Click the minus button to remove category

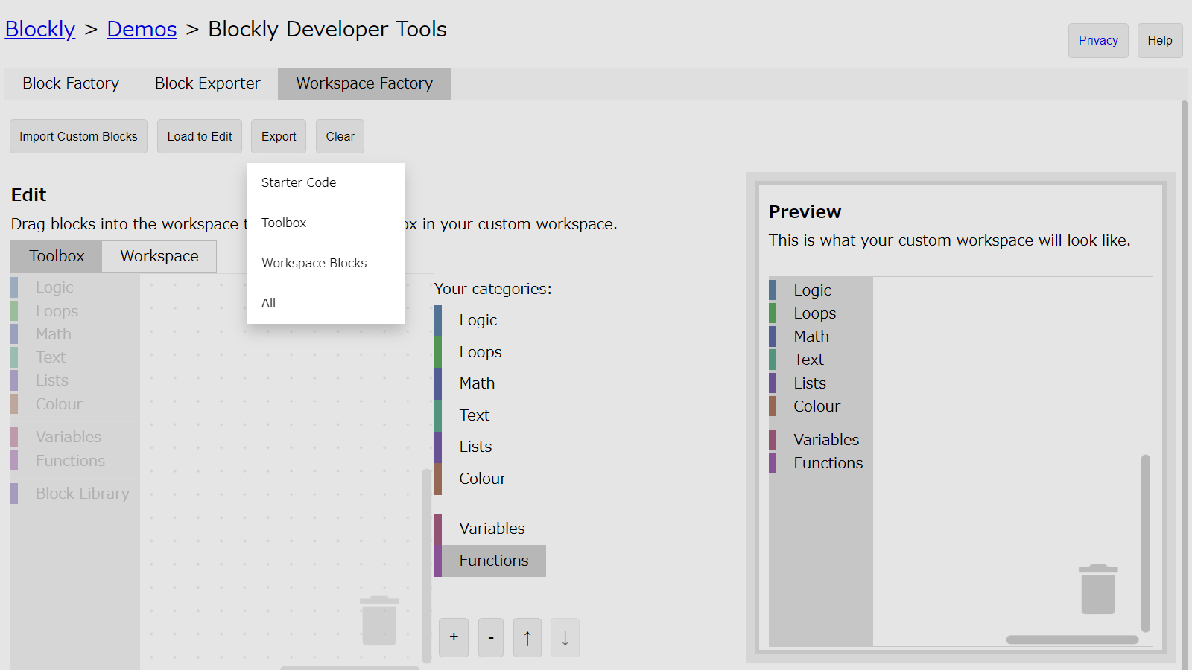tap(490, 637)
